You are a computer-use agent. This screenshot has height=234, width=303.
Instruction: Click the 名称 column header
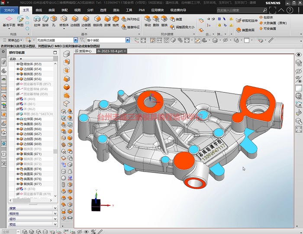click(31, 59)
